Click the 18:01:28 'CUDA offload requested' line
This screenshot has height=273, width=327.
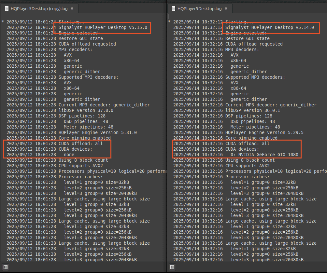tap(61, 44)
